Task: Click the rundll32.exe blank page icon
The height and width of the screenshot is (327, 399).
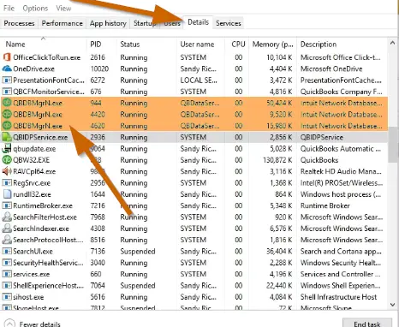Action: pyautogui.click(x=7, y=194)
